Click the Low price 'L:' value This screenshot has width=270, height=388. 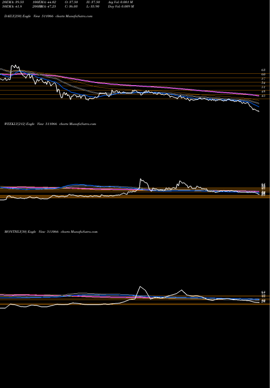[93, 6]
